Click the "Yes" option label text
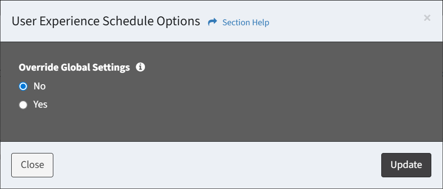The image size is (443, 189). (40, 105)
